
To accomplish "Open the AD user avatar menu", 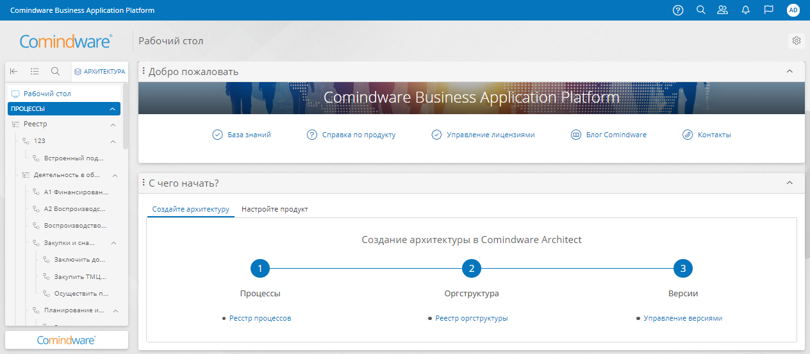I will pyautogui.click(x=793, y=10).
